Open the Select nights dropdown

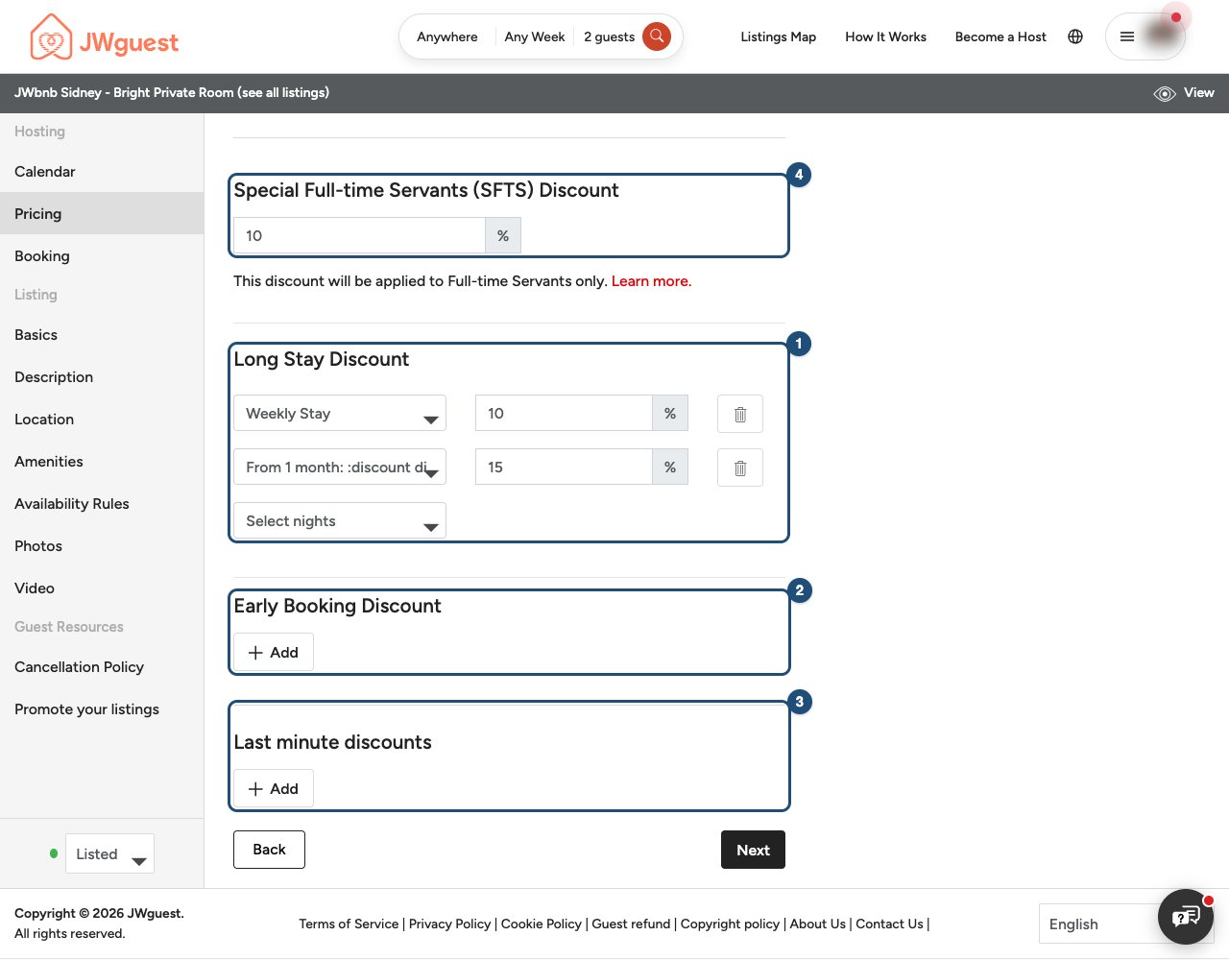click(340, 521)
